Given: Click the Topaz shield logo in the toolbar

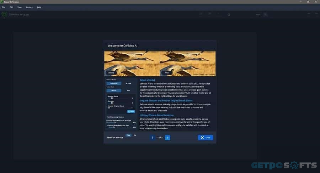Looking at the screenshot, I should point(4,15).
